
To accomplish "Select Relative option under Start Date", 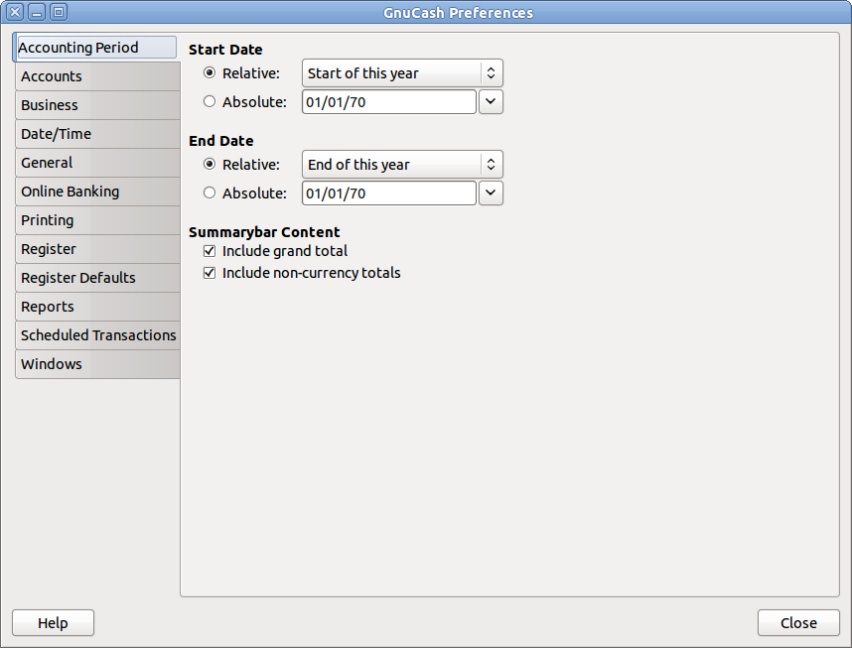I will click(210, 73).
